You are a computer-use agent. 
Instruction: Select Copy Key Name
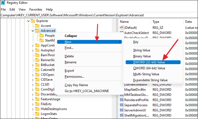[76, 85]
